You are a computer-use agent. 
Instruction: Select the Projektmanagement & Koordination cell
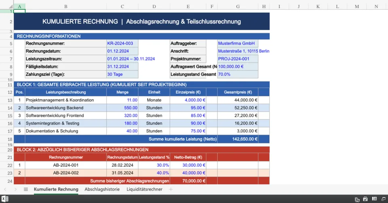pyautogui.click(x=66, y=100)
